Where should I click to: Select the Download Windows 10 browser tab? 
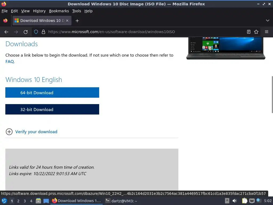42,21
